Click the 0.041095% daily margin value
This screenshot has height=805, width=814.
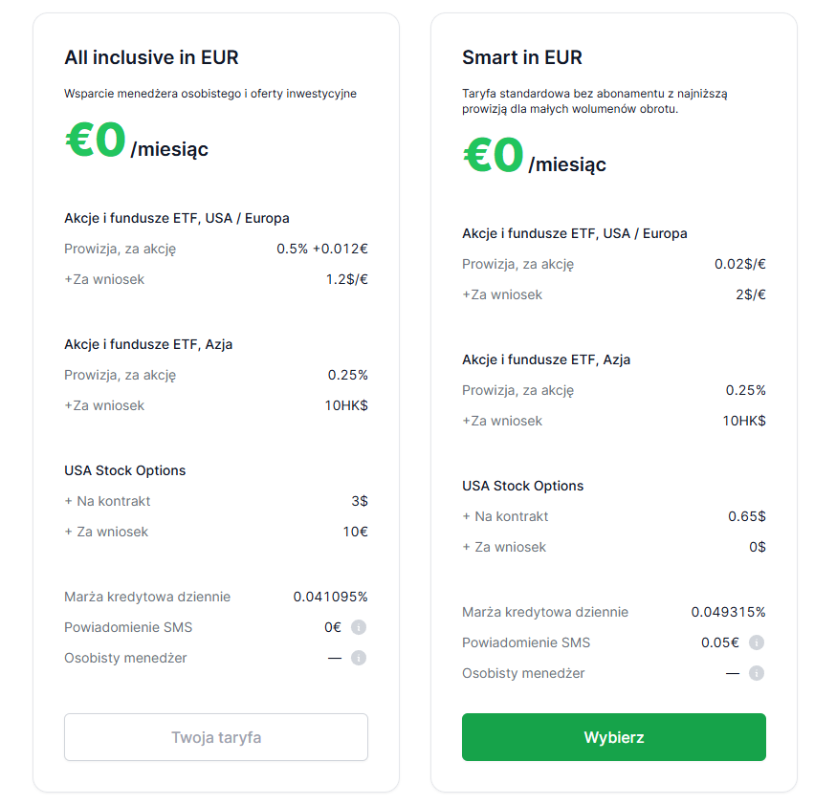[x=330, y=597]
